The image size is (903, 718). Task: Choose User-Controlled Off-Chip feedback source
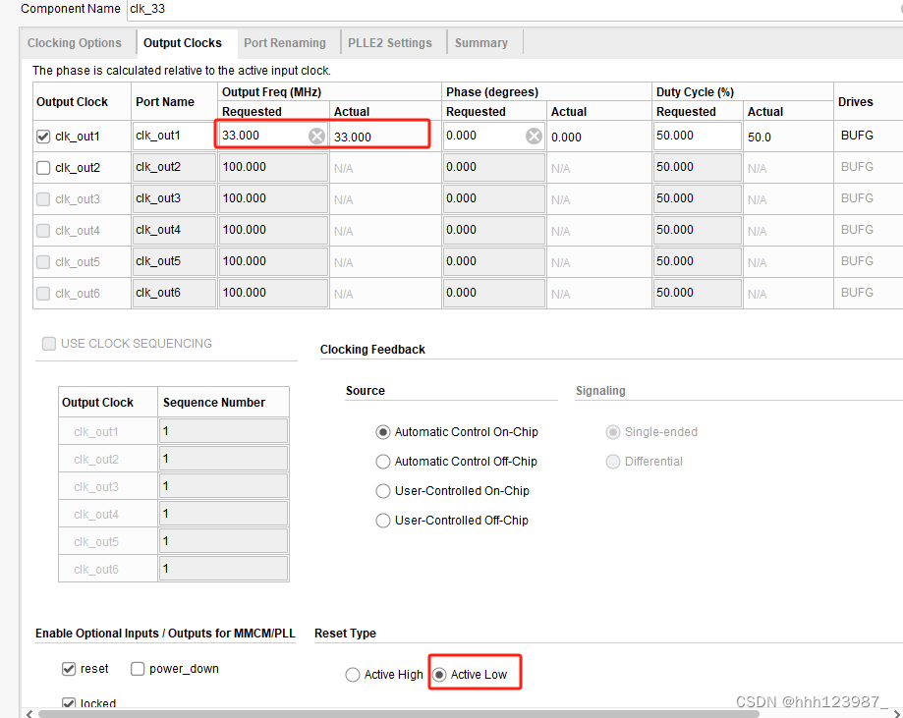click(x=382, y=521)
